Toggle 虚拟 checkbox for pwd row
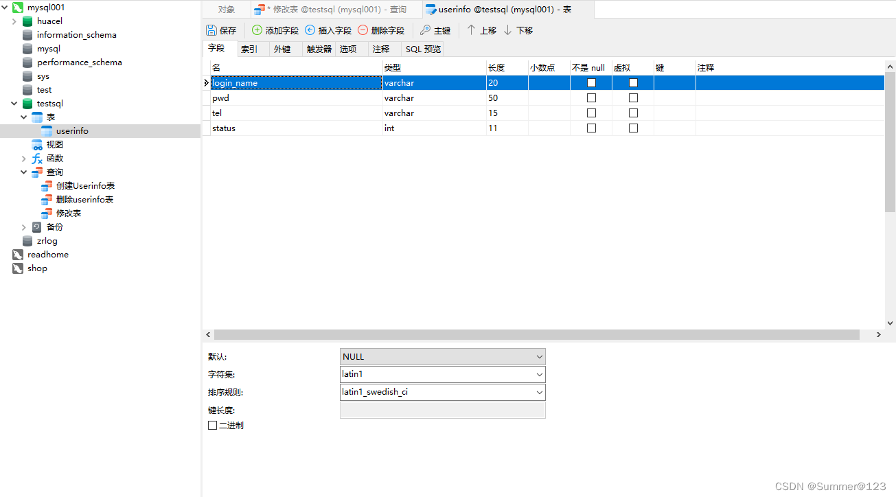Image resolution: width=896 pixels, height=497 pixels. (x=633, y=97)
